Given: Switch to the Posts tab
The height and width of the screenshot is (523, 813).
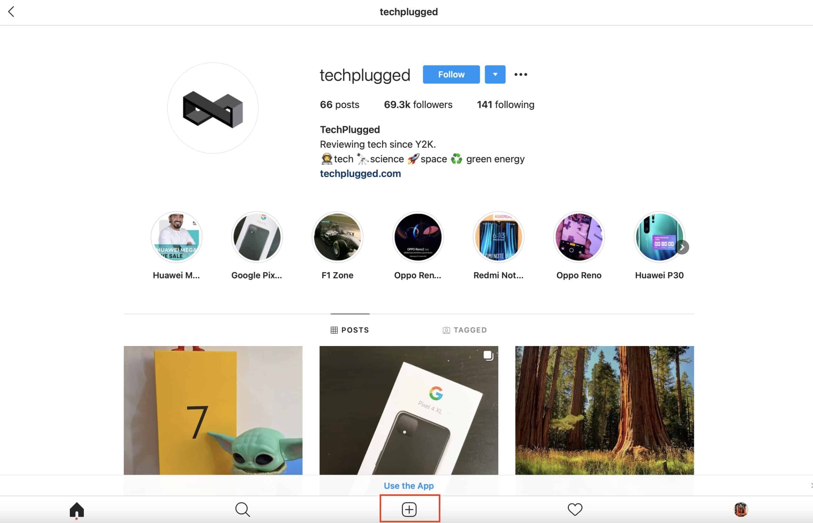Looking at the screenshot, I should (350, 330).
